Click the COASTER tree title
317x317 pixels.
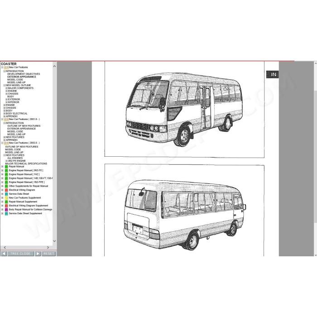[9, 64]
